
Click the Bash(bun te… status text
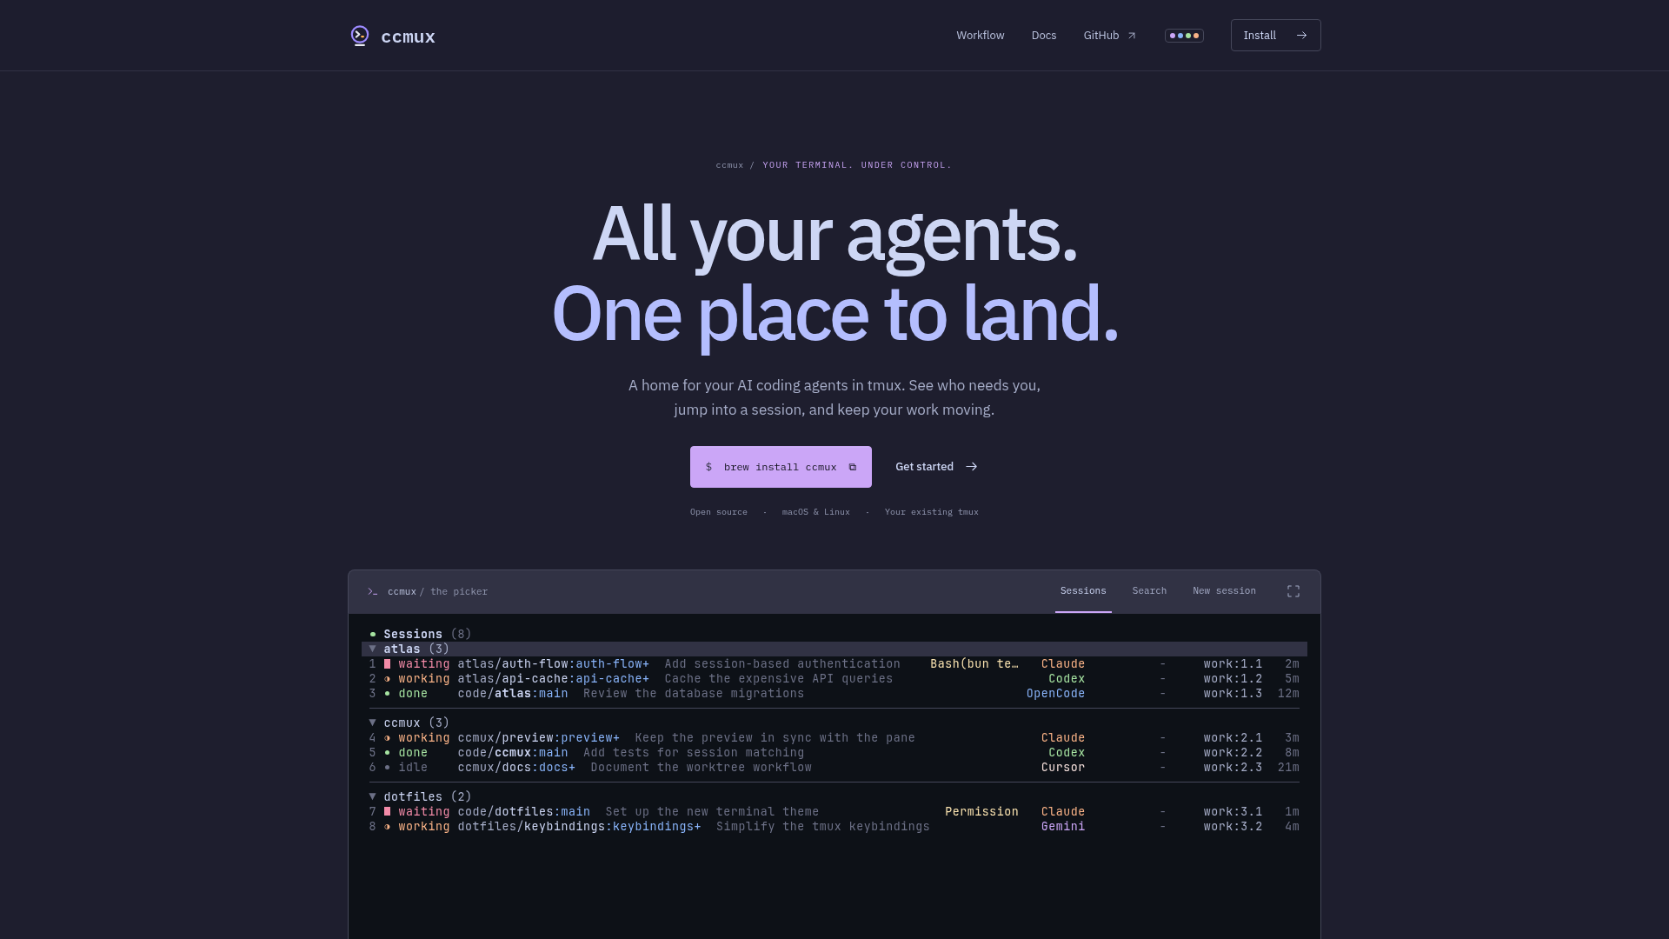(974, 664)
